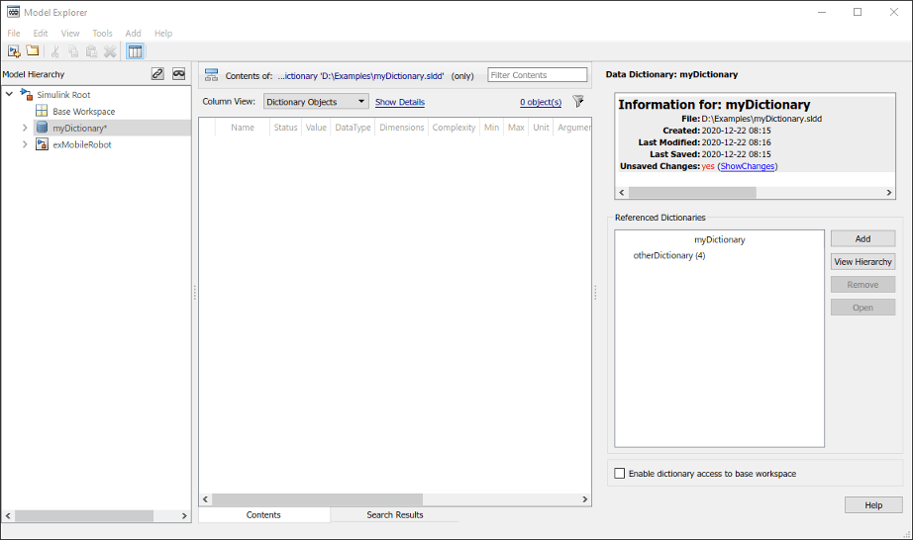Click the Filter Contents input field

pyautogui.click(x=538, y=75)
